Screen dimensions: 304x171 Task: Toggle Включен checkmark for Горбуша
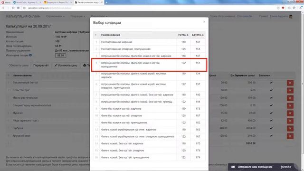(x=271, y=128)
